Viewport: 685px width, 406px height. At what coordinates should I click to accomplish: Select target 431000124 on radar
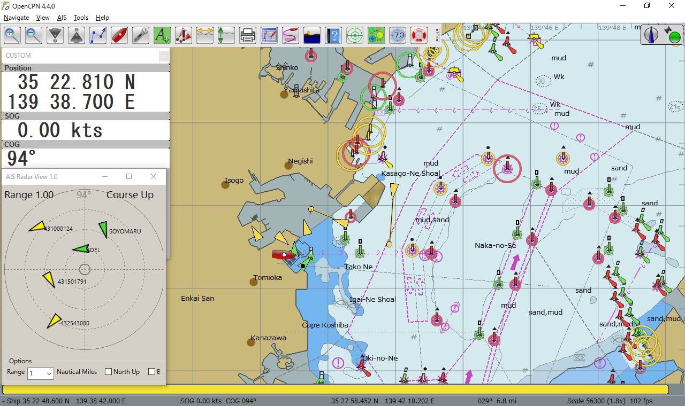[37, 227]
